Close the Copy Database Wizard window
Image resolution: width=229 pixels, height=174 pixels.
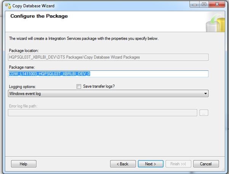coord(216,5)
